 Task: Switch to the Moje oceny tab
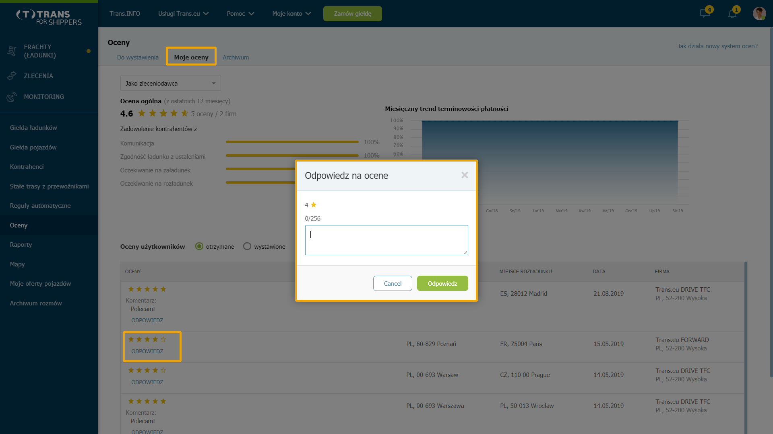click(191, 57)
